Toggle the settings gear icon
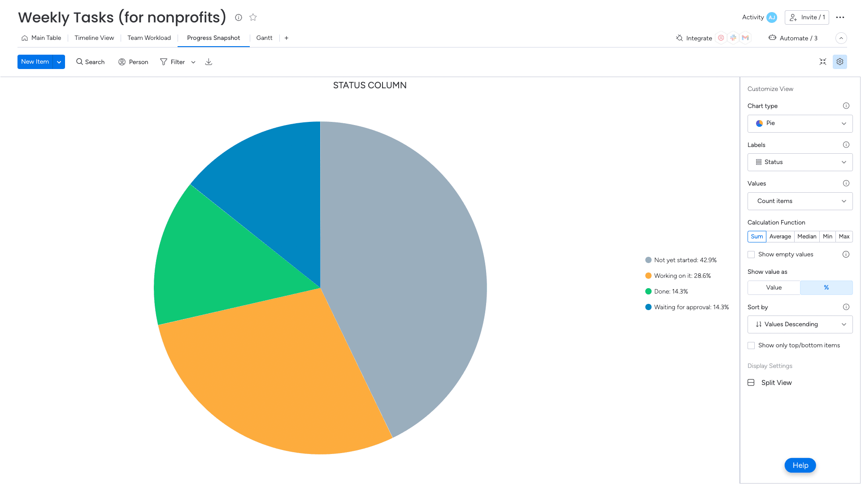 tap(840, 62)
